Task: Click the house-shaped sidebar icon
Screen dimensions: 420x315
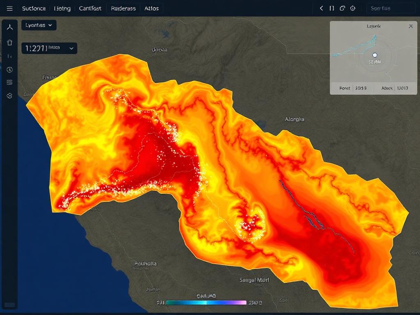Action: point(10,42)
